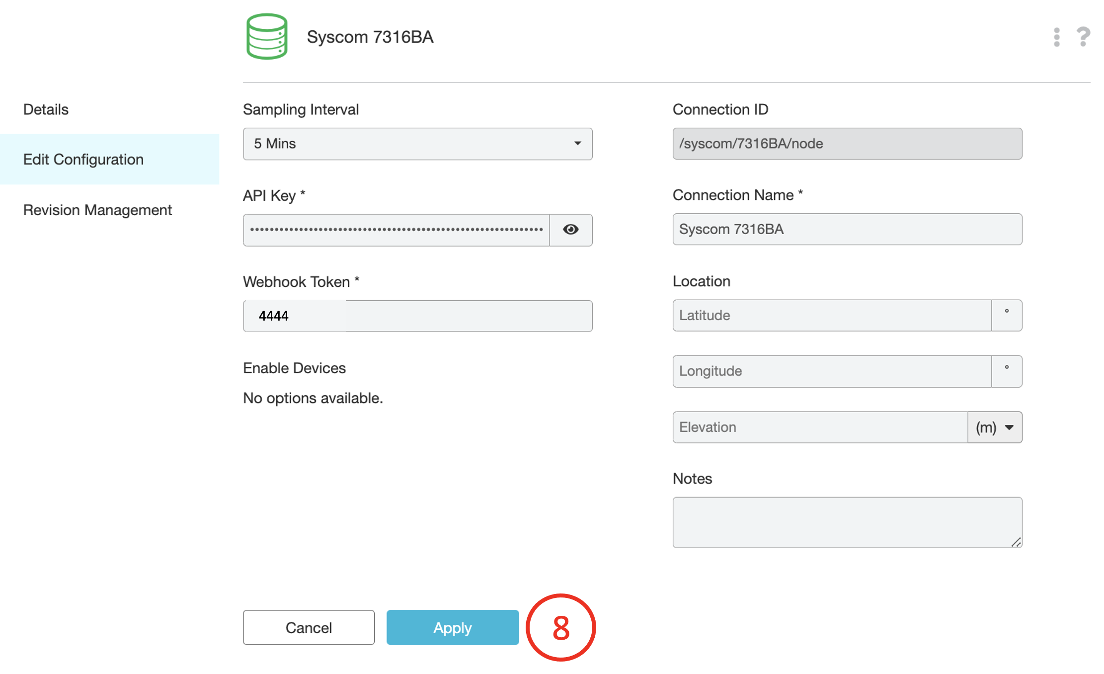Click the Latitude input field

point(832,315)
